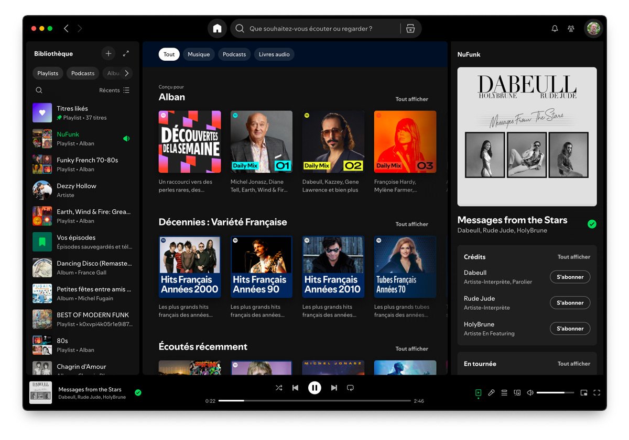Follow Rude Jude with S'abonner button
Viewport: 629px width, 440px height.
click(570, 302)
